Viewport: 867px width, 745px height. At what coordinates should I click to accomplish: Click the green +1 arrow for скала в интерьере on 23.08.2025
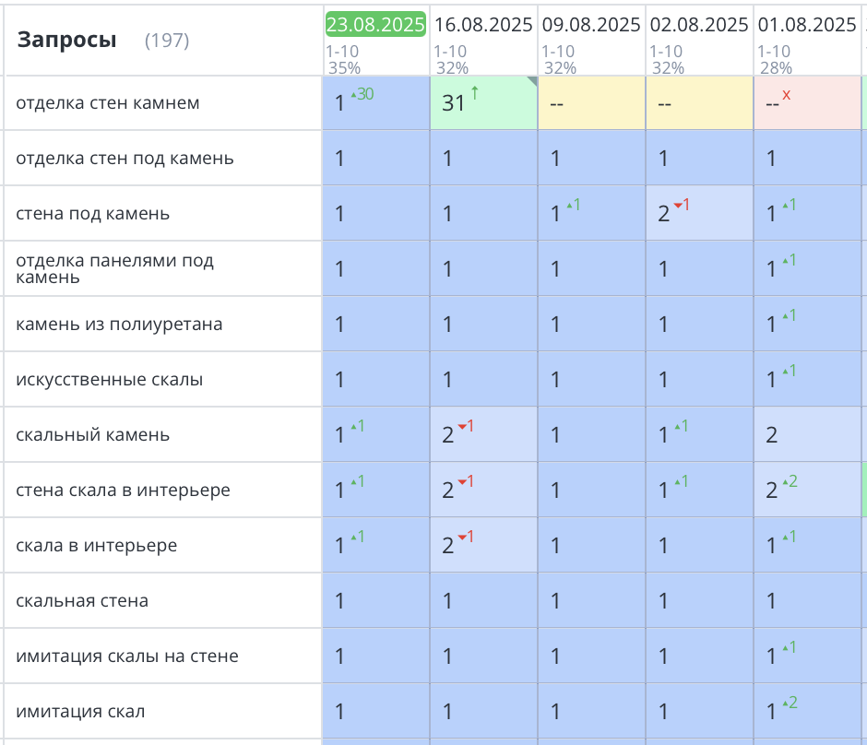[355, 538]
